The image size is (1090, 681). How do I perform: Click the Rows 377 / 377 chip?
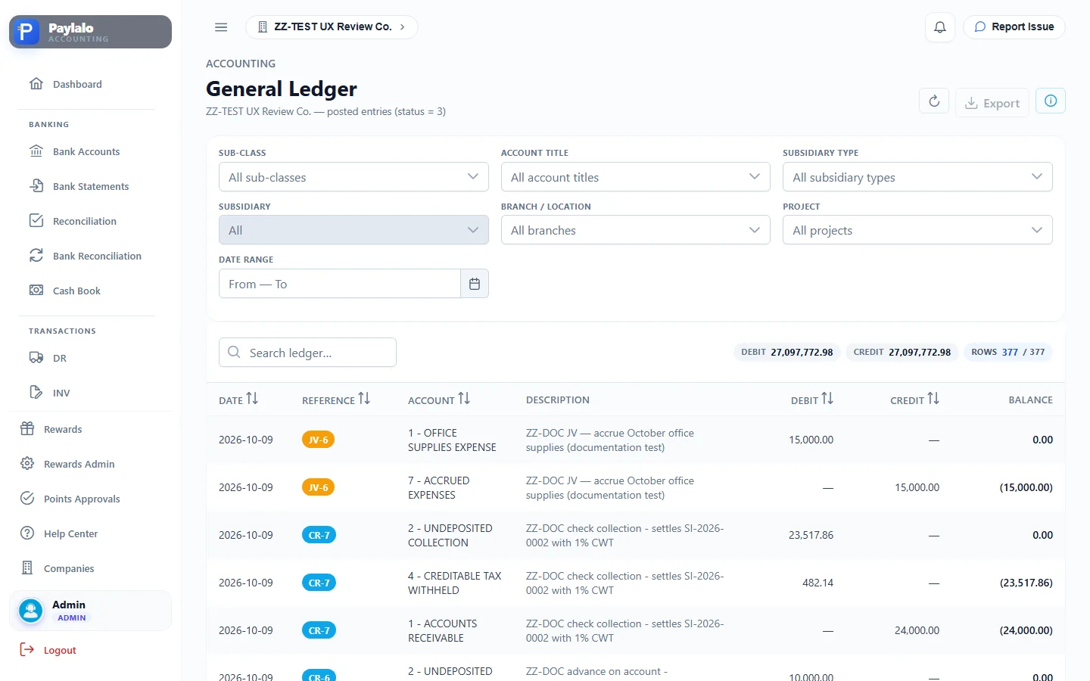tap(1007, 352)
